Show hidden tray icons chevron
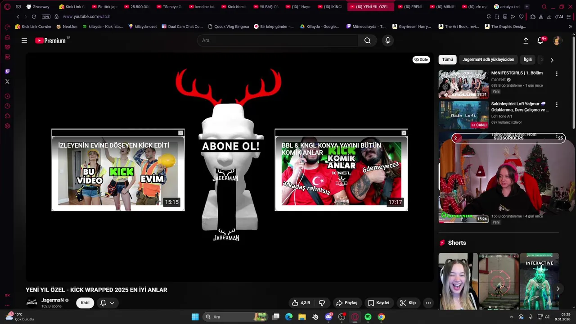 (x=511, y=317)
